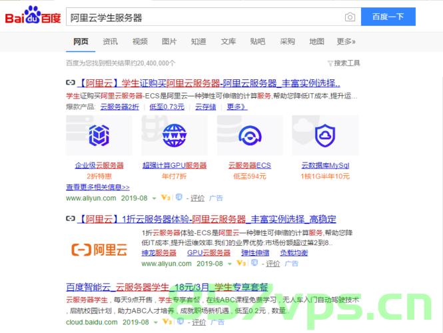Click the WWW globe GPU server icon
This screenshot has height=333, width=443.
175,136
